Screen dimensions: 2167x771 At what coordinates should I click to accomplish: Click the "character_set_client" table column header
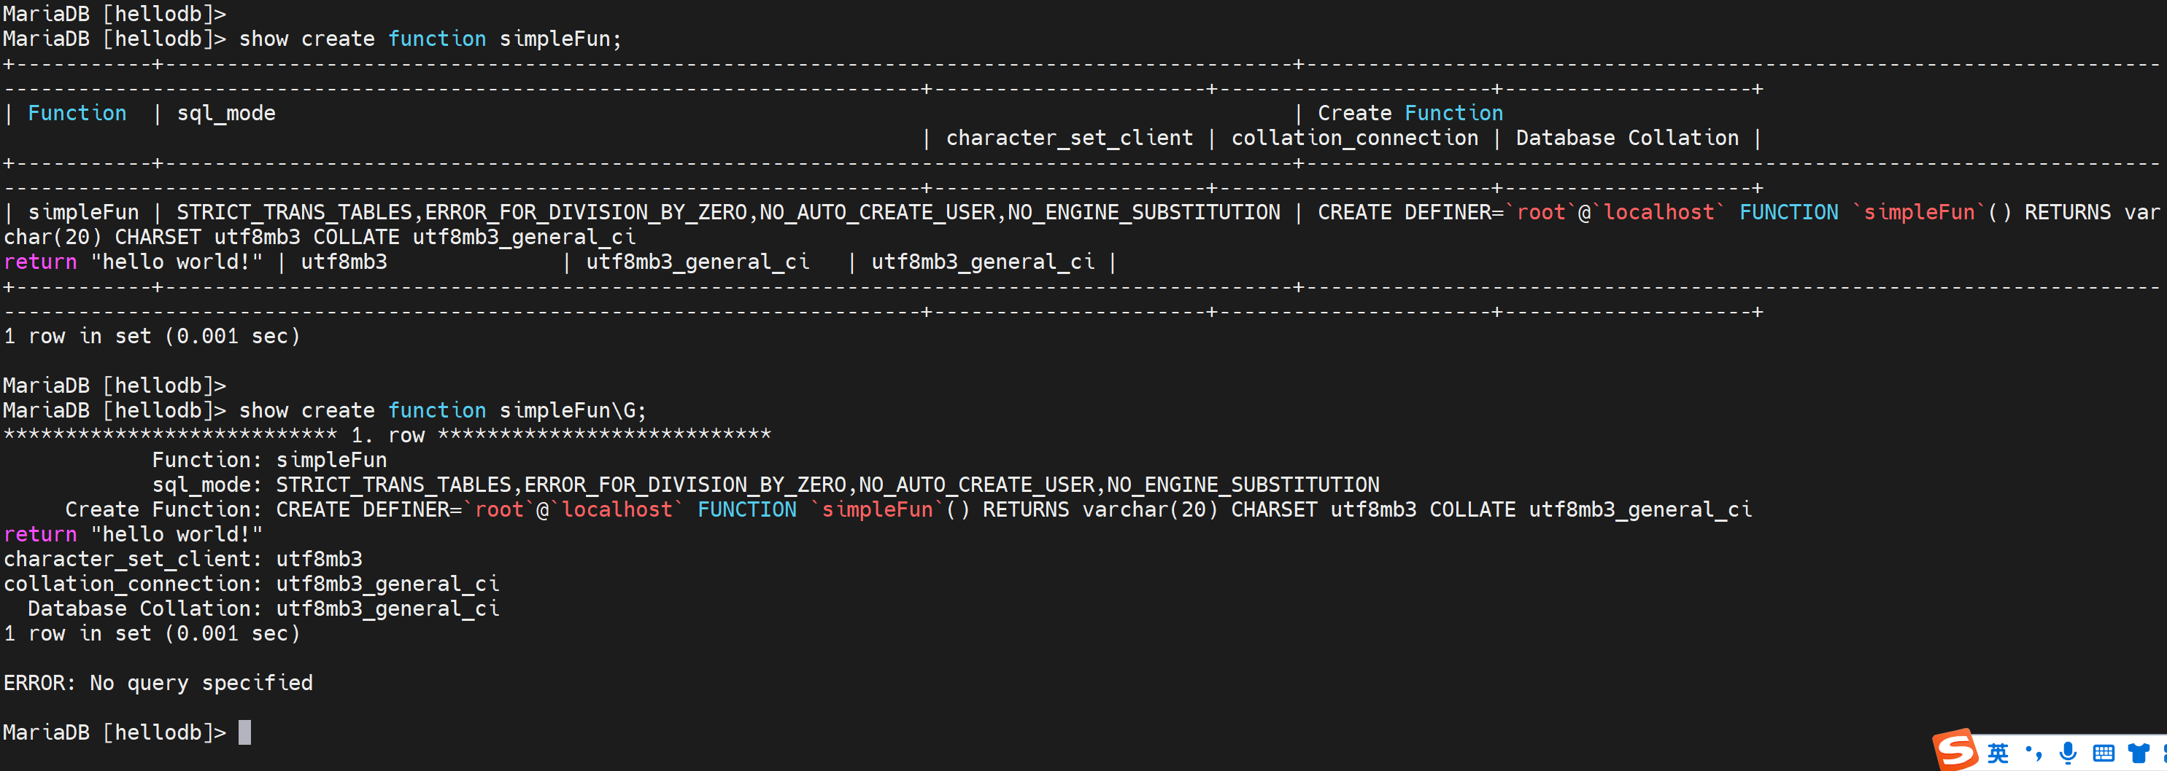coord(1069,138)
